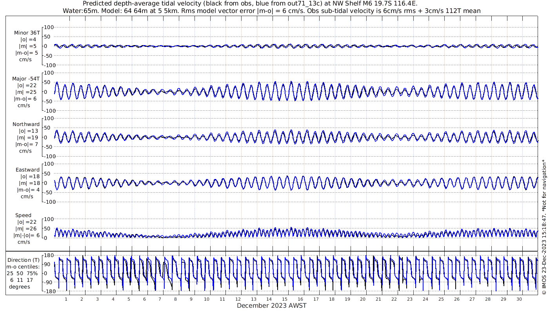Click '|o| =22' in the Speed panel
This screenshot has height=314, width=549.
[27, 222]
